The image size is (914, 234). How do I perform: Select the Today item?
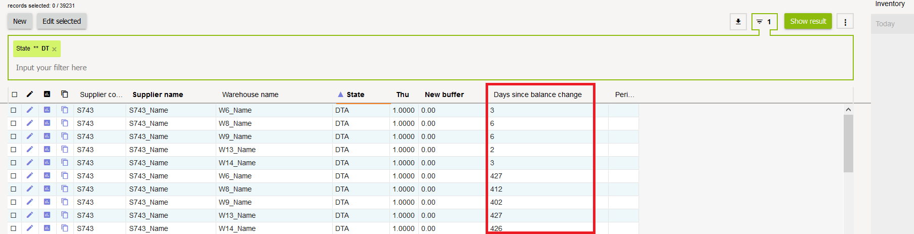[x=885, y=24]
